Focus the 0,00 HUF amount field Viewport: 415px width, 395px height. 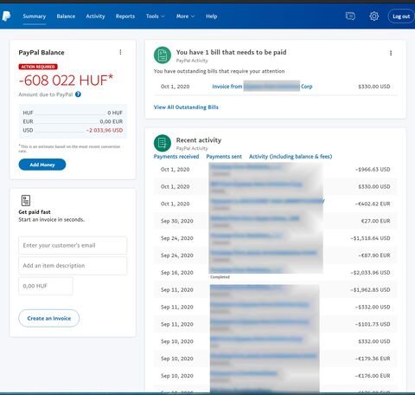[x=46, y=286]
